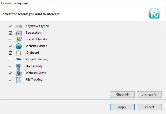Apply the selected record settings

122,107
